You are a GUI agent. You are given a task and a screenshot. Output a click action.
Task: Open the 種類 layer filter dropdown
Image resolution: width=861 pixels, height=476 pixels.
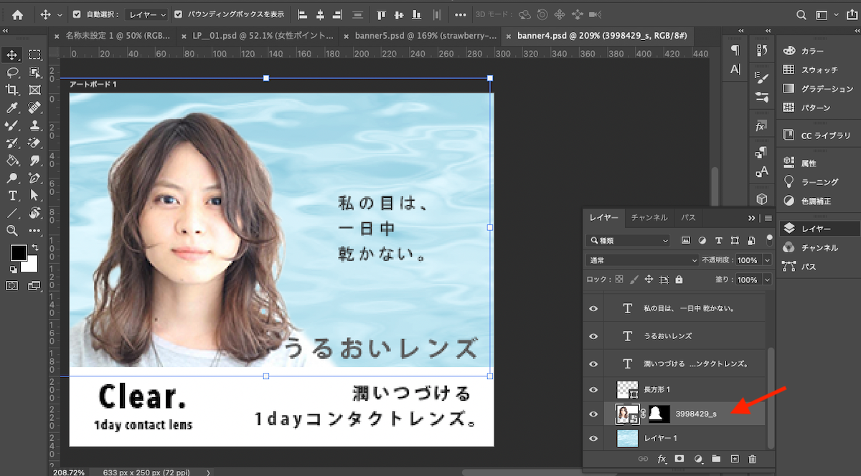629,241
